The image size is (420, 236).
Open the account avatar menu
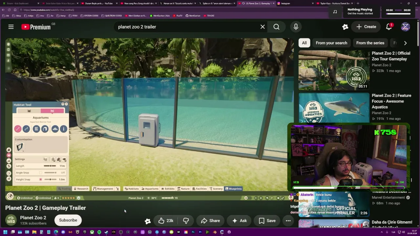point(405,27)
